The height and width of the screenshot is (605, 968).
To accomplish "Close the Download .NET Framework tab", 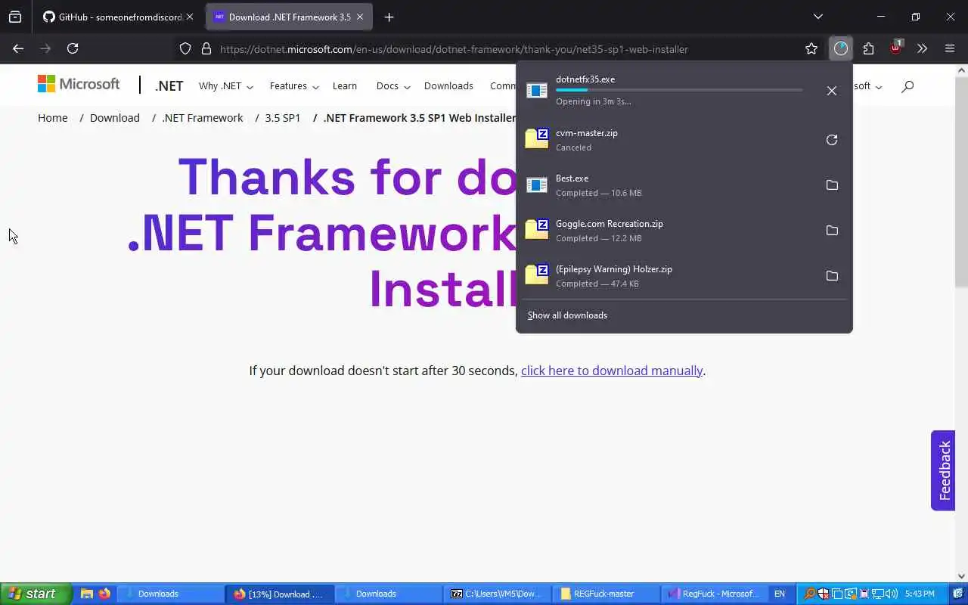I will pos(360,17).
